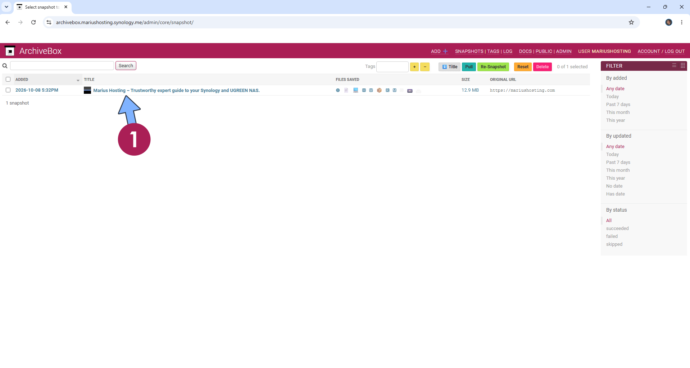Filter added date by Past 7 days

pos(618,105)
